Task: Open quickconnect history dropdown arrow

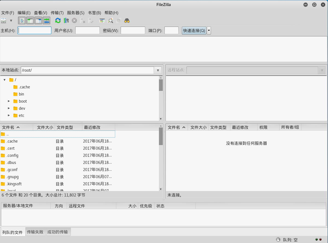Action: [209, 30]
